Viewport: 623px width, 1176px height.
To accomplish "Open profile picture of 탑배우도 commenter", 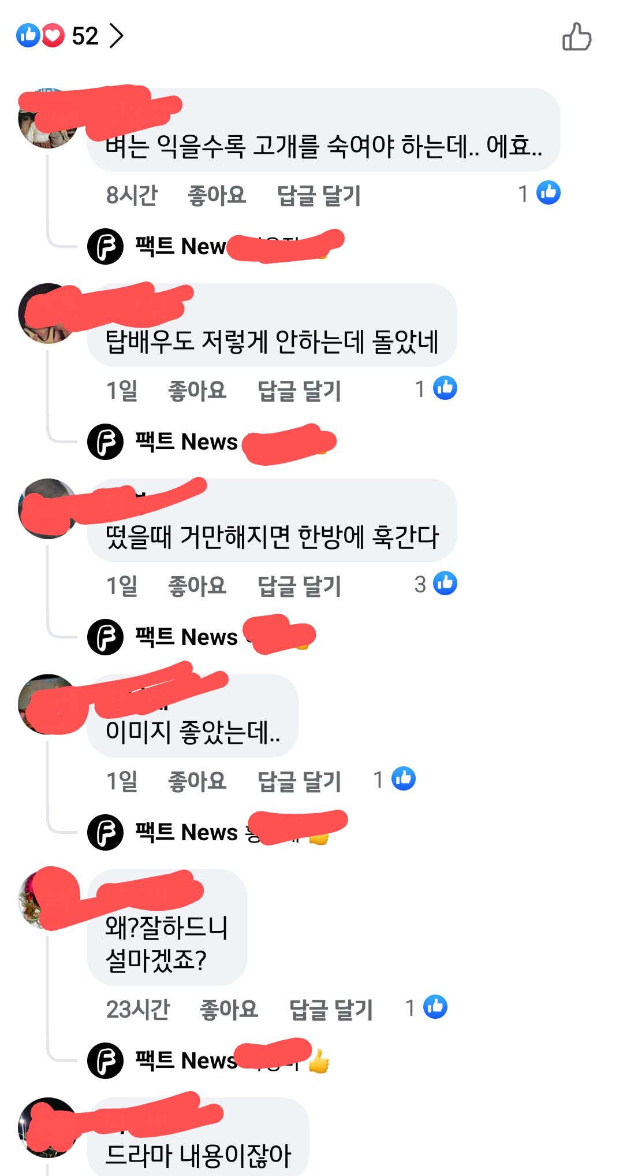I will [47, 313].
